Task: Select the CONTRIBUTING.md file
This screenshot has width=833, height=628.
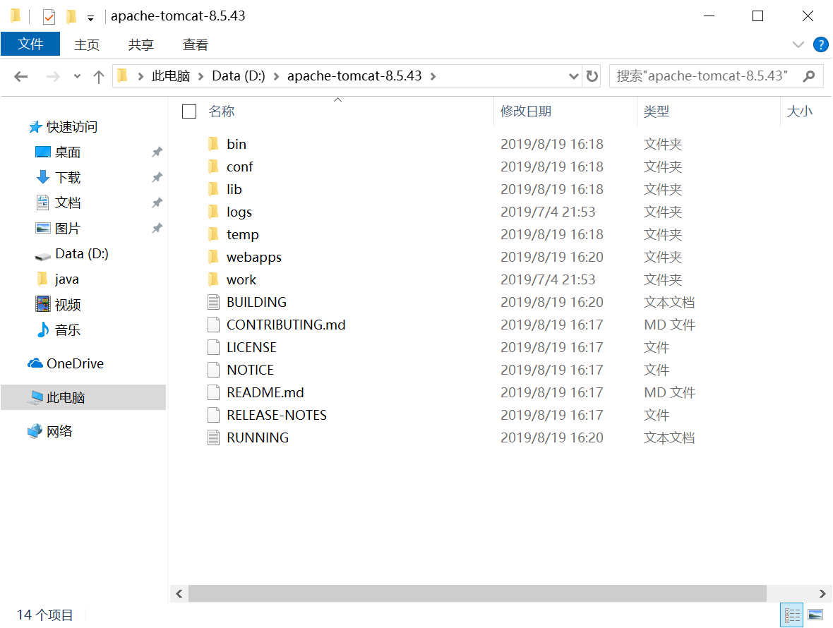Action: coord(286,325)
